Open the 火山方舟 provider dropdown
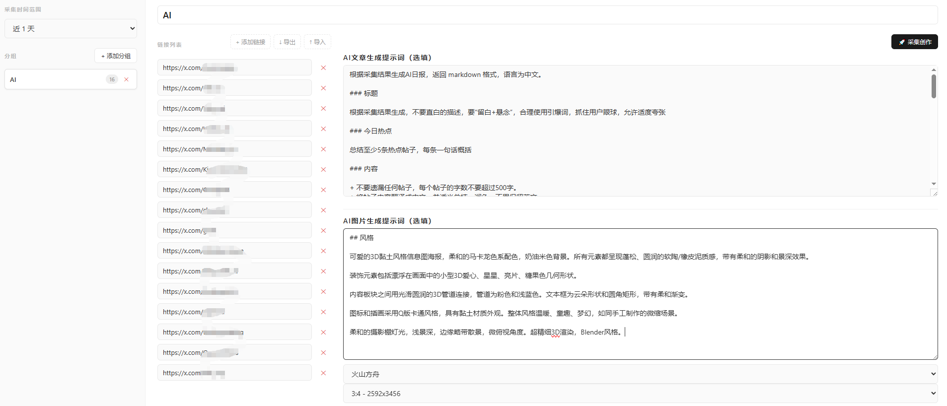Image resolution: width=947 pixels, height=406 pixels. point(640,374)
